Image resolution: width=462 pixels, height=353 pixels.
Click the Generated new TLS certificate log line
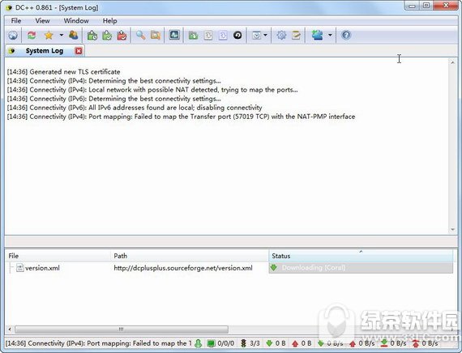[x=64, y=72]
